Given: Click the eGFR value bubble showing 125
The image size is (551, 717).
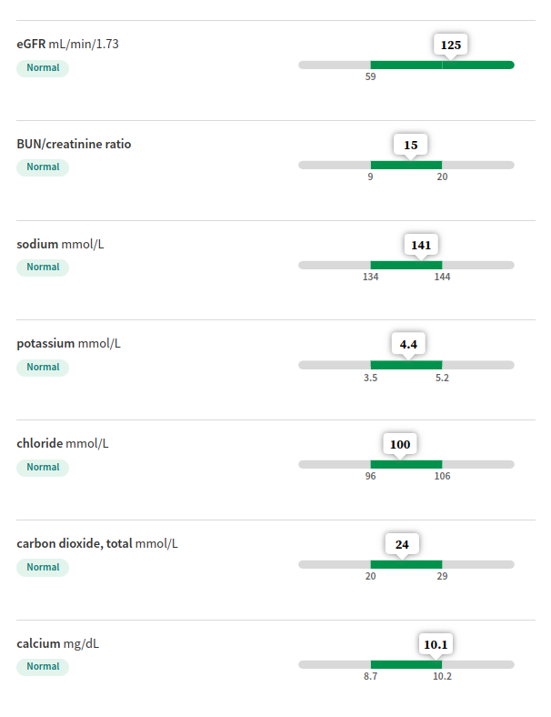Looking at the screenshot, I should (x=450, y=45).
